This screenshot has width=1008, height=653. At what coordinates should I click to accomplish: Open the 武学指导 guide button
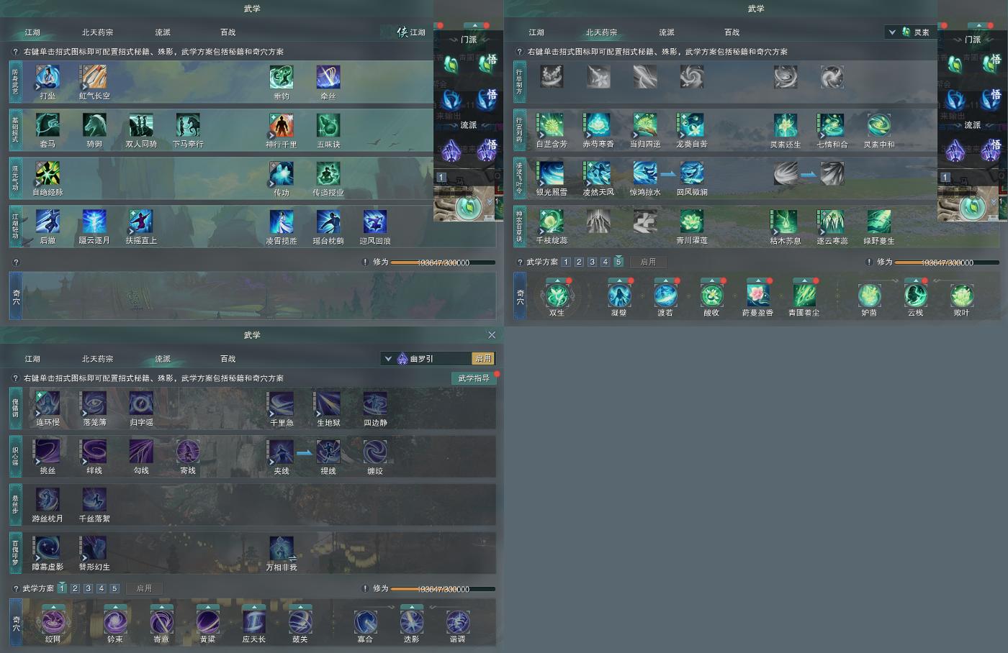tap(474, 378)
